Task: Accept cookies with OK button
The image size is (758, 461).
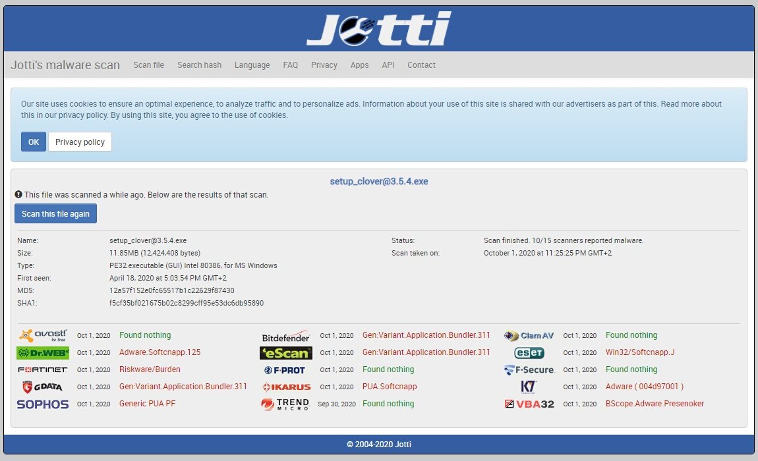Action: click(34, 142)
